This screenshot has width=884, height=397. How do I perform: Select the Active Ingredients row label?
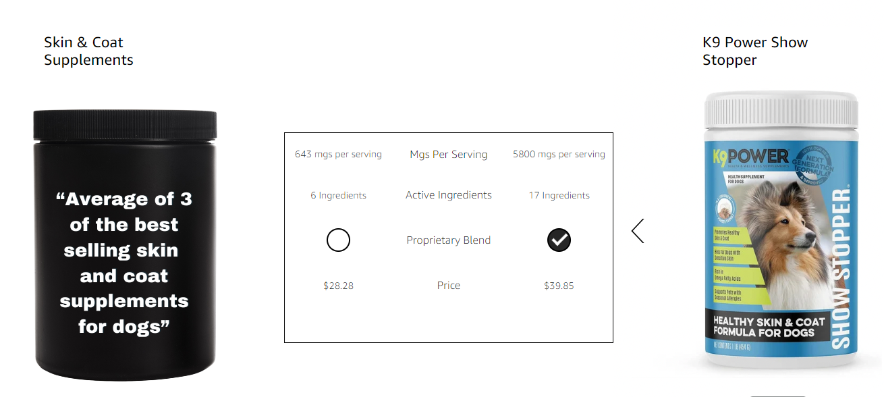click(x=449, y=195)
